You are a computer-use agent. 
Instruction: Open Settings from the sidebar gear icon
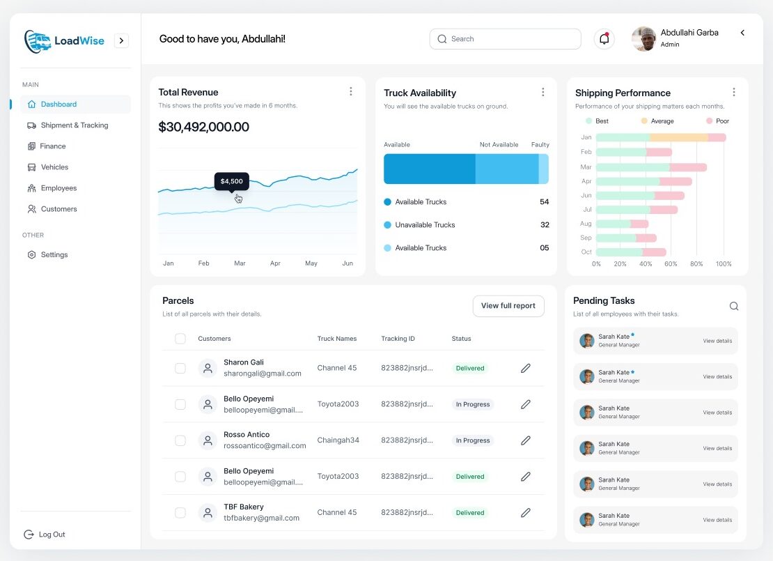31,255
